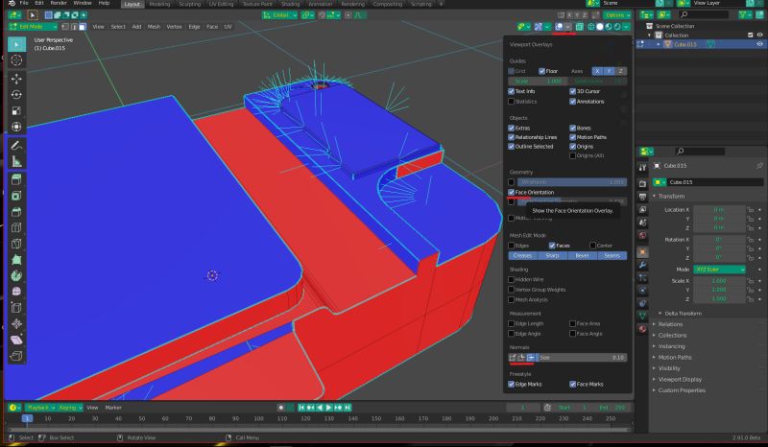Toggle the Face Marks checkbox
Image resolution: width=768 pixels, height=447 pixels.
[572, 385]
